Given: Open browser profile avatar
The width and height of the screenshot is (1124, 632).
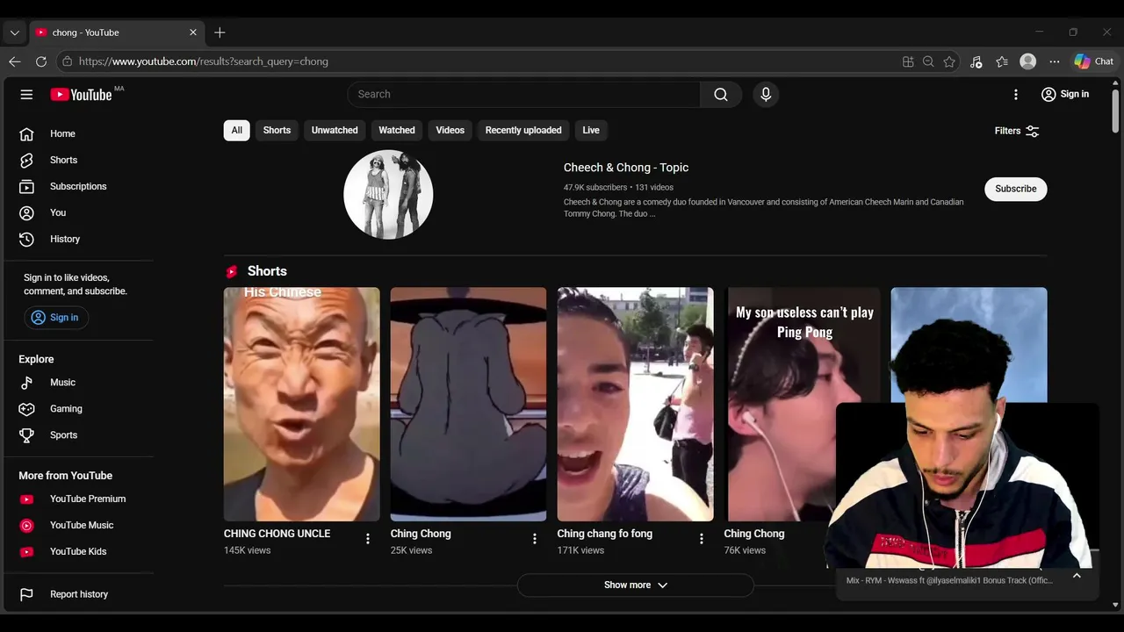Looking at the screenshot, I should point(1028,61).
